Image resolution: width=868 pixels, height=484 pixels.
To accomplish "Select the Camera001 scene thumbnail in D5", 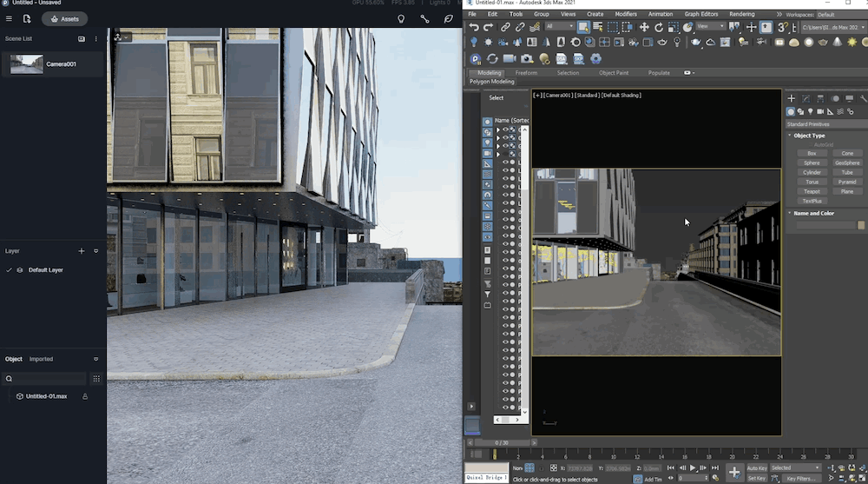I will coord(27,64).
